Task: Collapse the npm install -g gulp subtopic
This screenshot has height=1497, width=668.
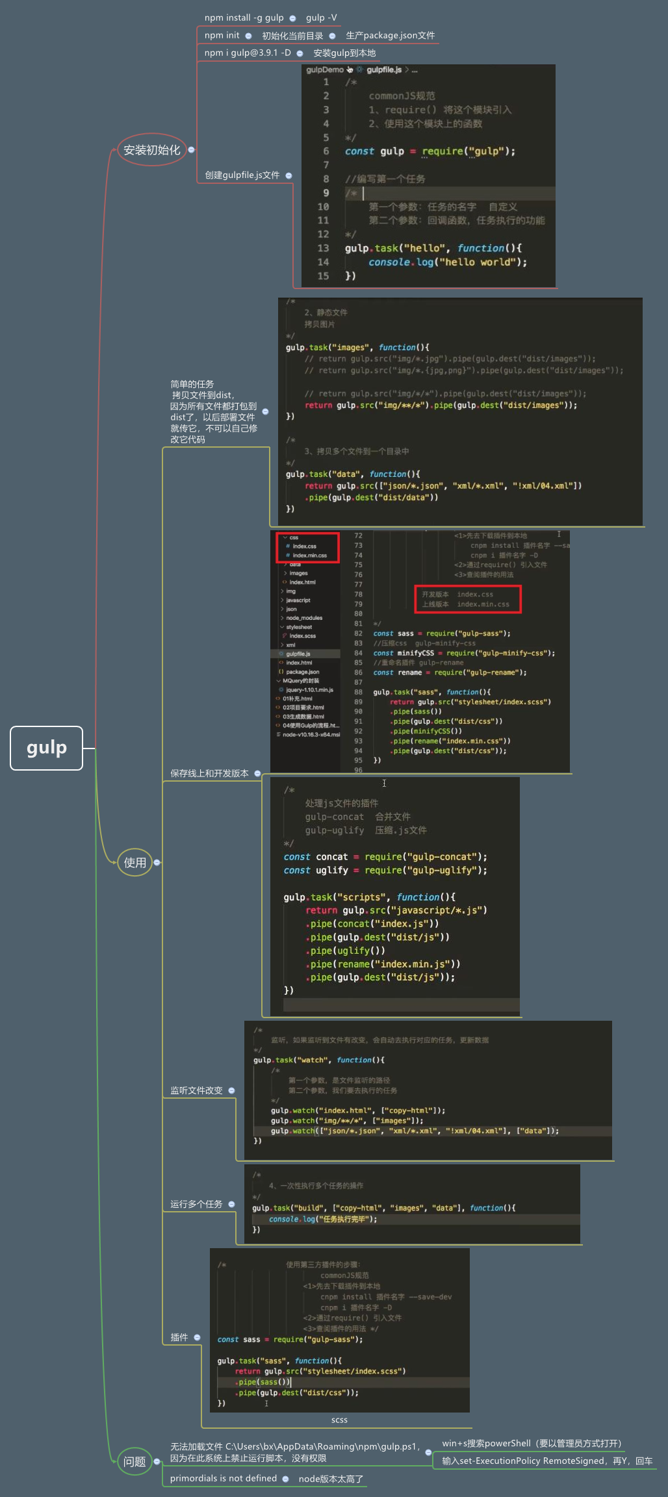Action: click(292, 18)
